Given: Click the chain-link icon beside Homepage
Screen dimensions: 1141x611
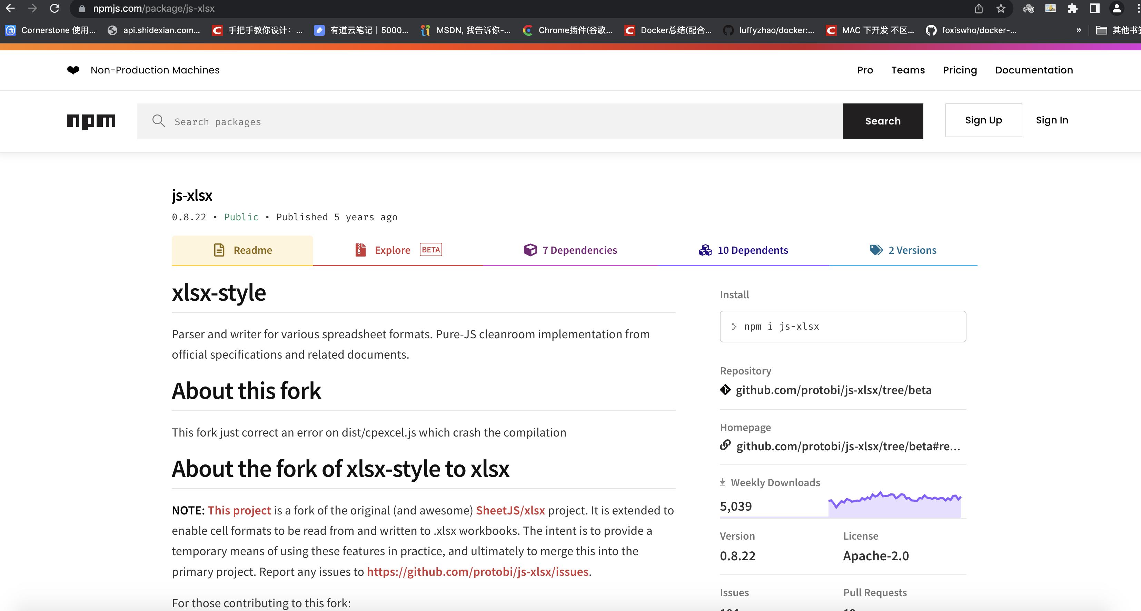Looking at the screenshot, I should coord(726,446).
